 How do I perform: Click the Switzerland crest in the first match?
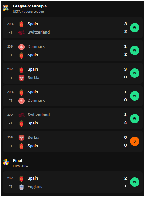22,33
